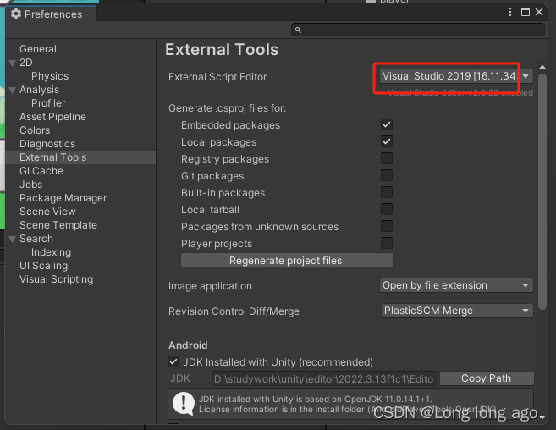
Task: Click the Image application label
Action: coord(210,286)
